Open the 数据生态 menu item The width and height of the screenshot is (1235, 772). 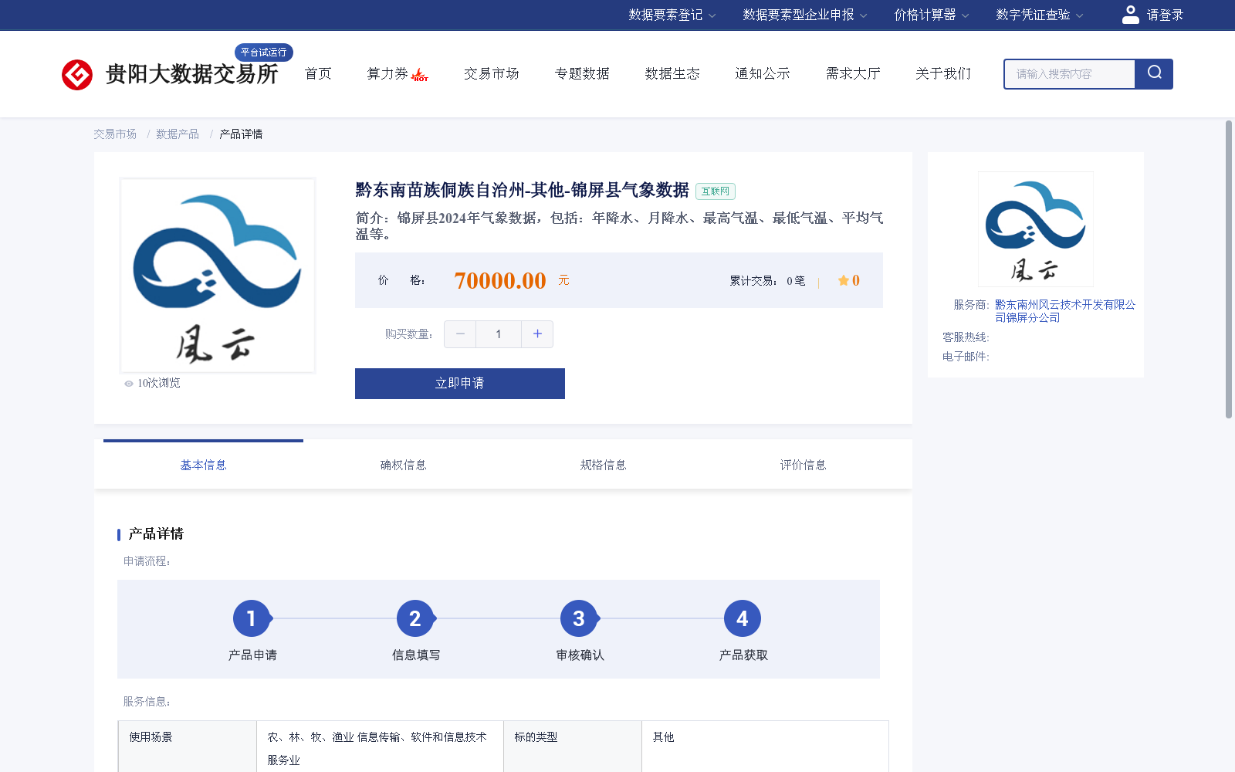pyautogui.click(x=672, y=73)
